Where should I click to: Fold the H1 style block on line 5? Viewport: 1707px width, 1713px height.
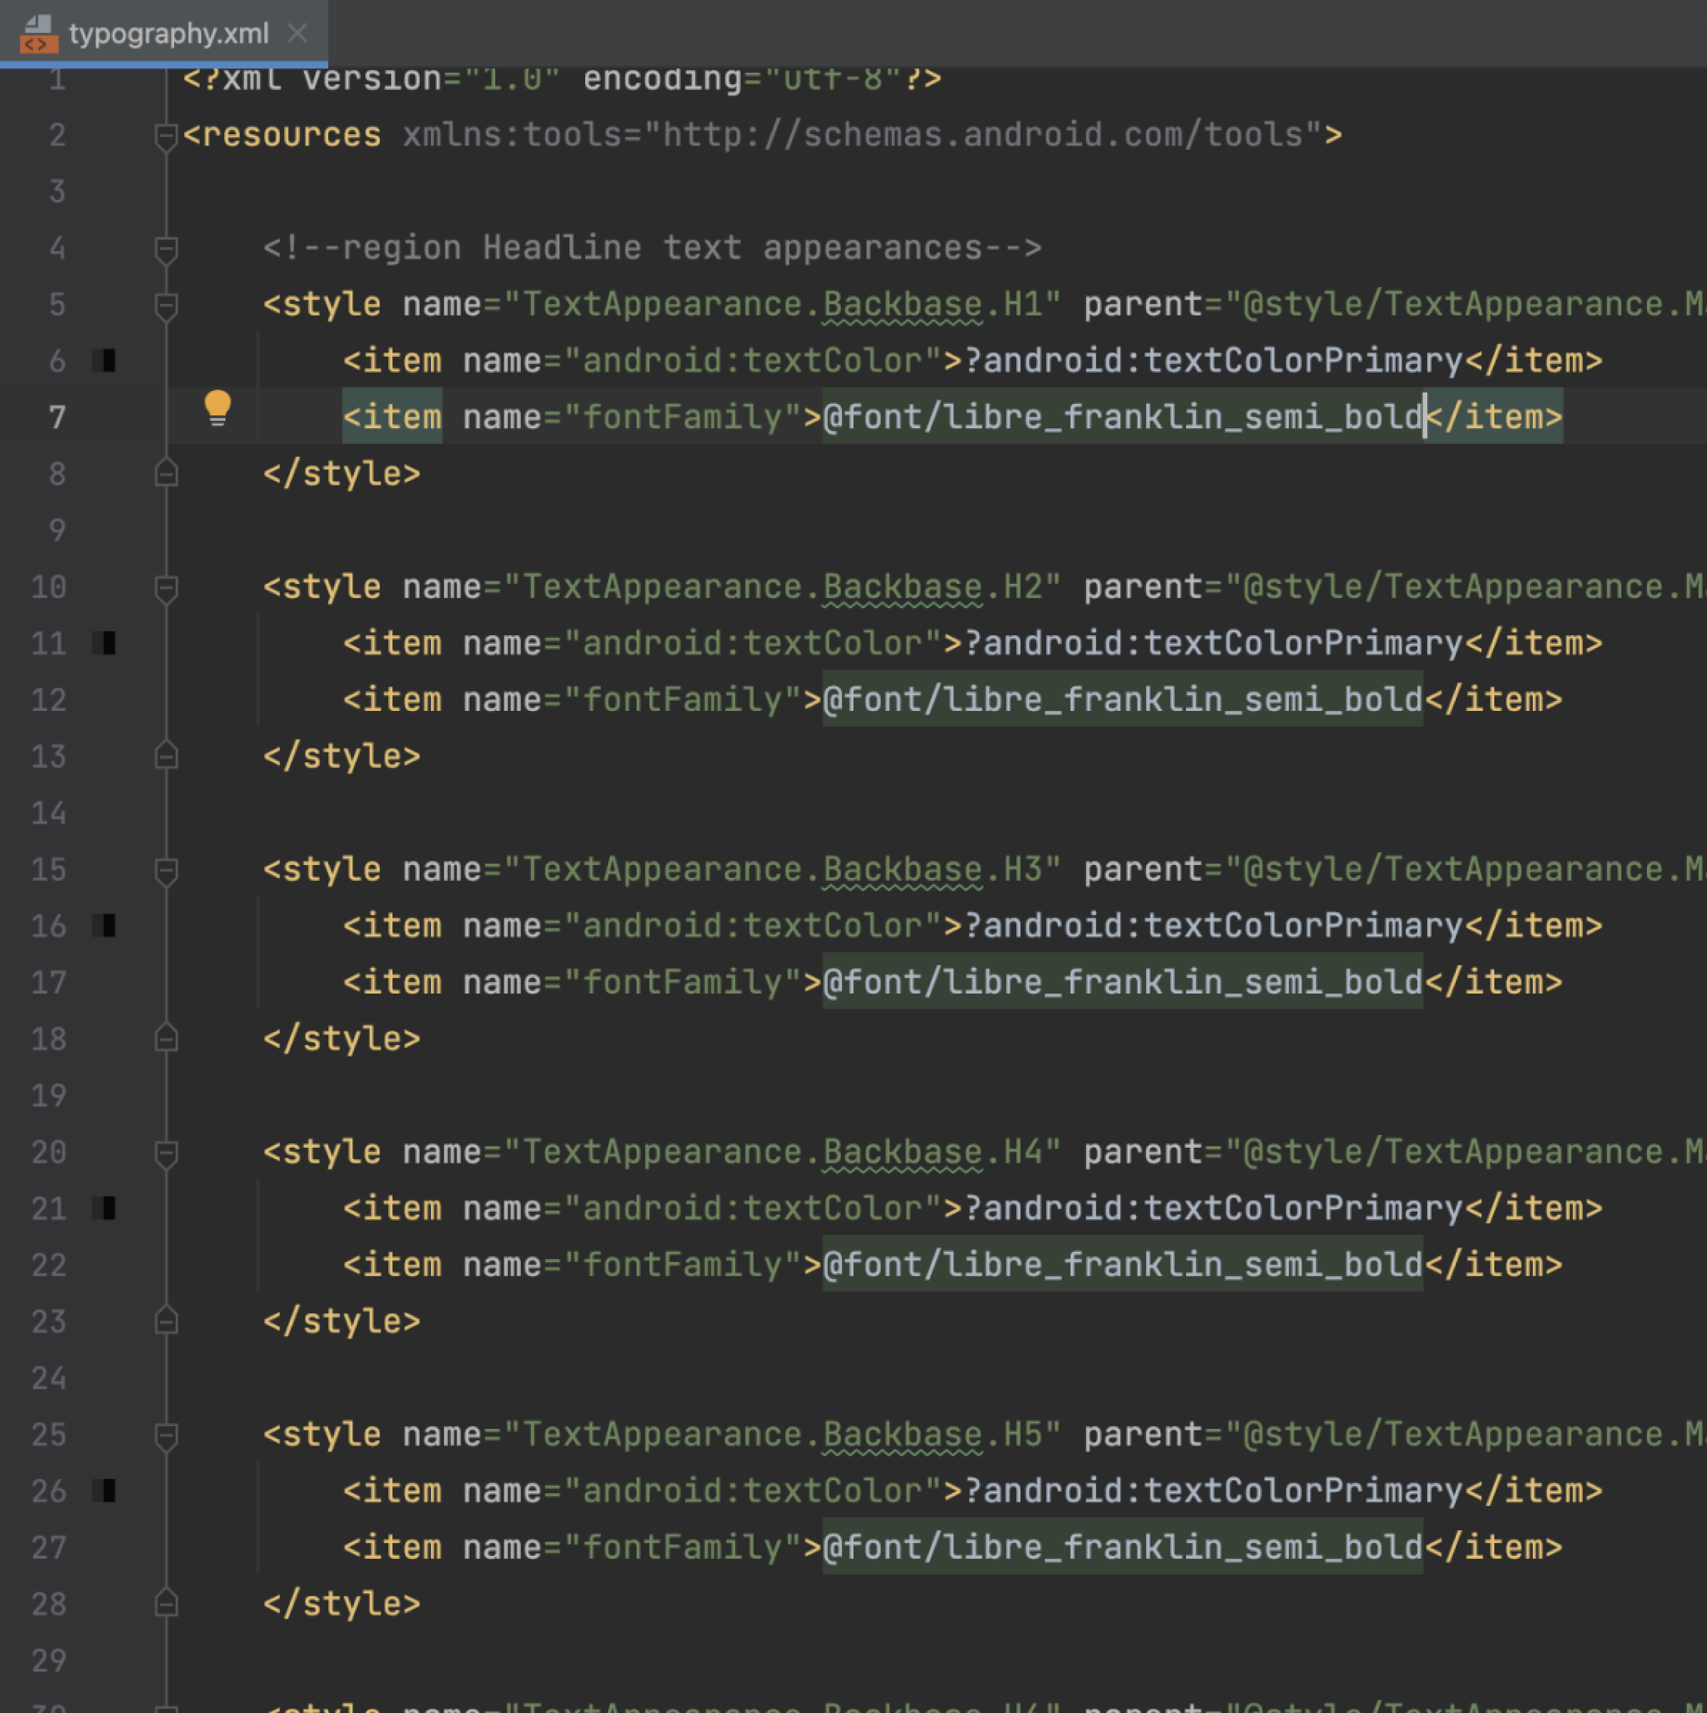click(x=166, y=306)
